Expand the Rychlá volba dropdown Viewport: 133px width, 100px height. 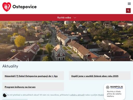[66, 17]
